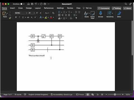Apply subscript formatting
The image size is (134, 100).
[32, 17]
